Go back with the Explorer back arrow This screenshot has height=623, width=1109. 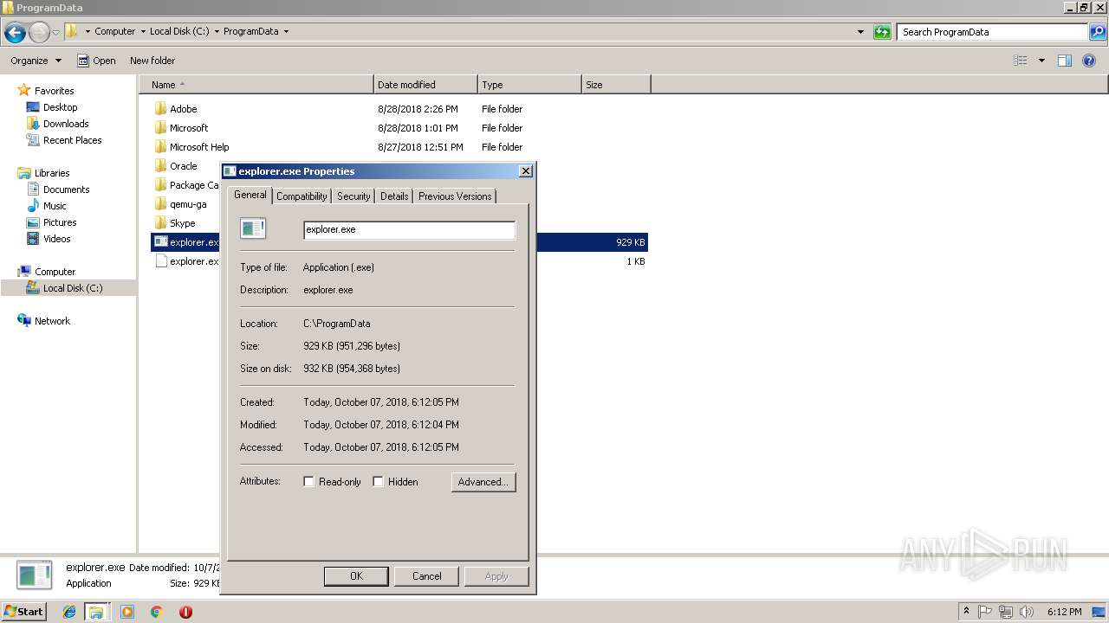click(x=15, y=33)
